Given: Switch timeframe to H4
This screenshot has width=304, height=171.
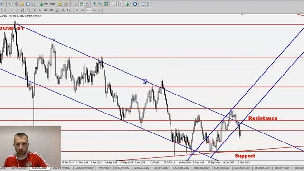Looking at the screenshot, I should click(82, 10).
